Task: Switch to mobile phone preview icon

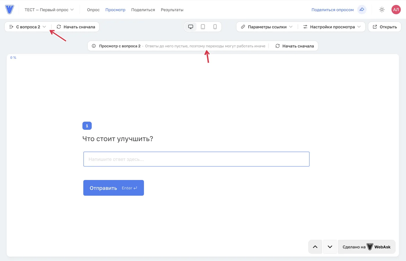Action: pyautogui.click(x=215, y=27)
